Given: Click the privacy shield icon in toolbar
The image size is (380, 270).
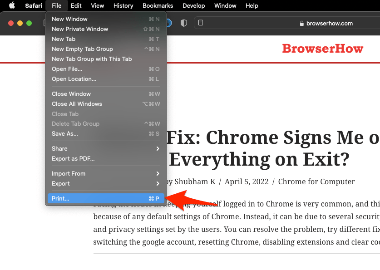Looking at the screenshot, I should pos(184,23).
